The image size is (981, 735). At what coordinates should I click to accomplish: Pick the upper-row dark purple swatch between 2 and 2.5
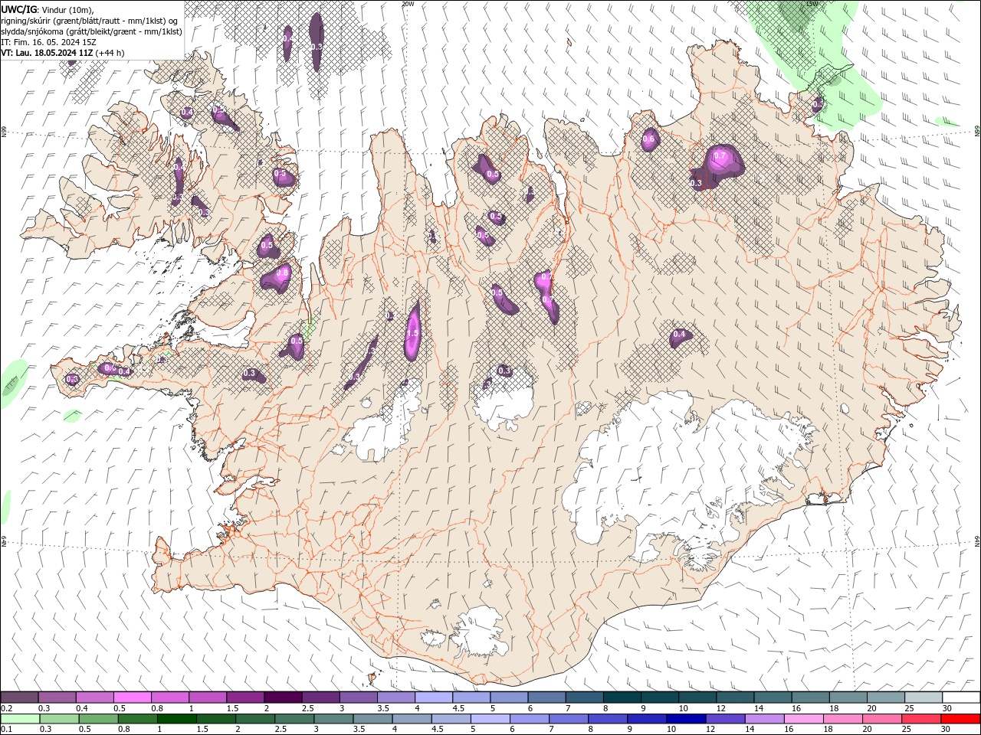pos(282,697)
